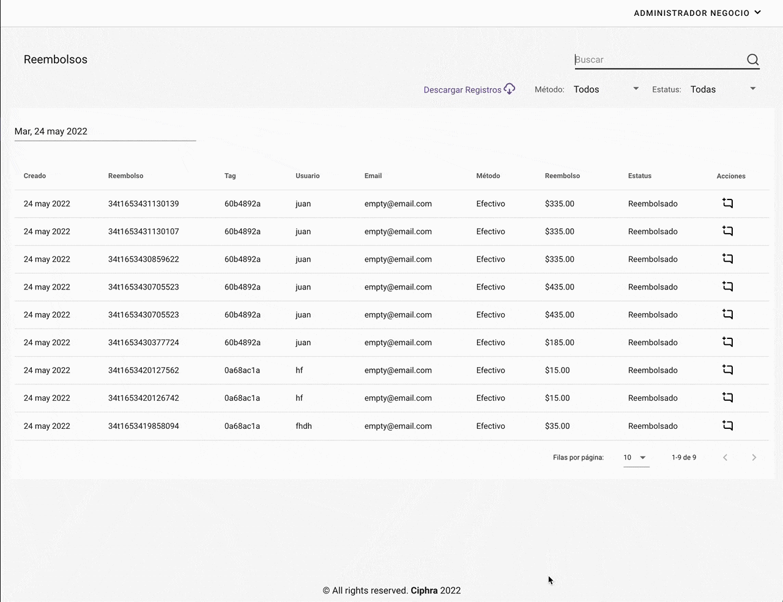Viewport: 783px width, 602px height.
Task: Click action icon for refund 34t1653420126742
Action: point(727,398)
